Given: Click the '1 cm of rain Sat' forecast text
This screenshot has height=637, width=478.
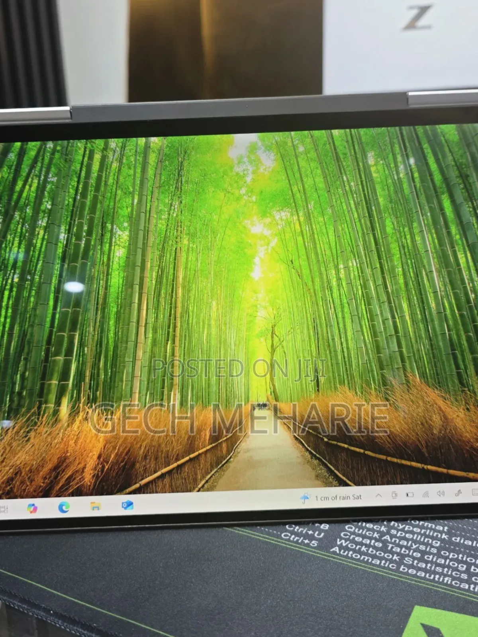Looking at the screenshot, I should coord(338,497).
